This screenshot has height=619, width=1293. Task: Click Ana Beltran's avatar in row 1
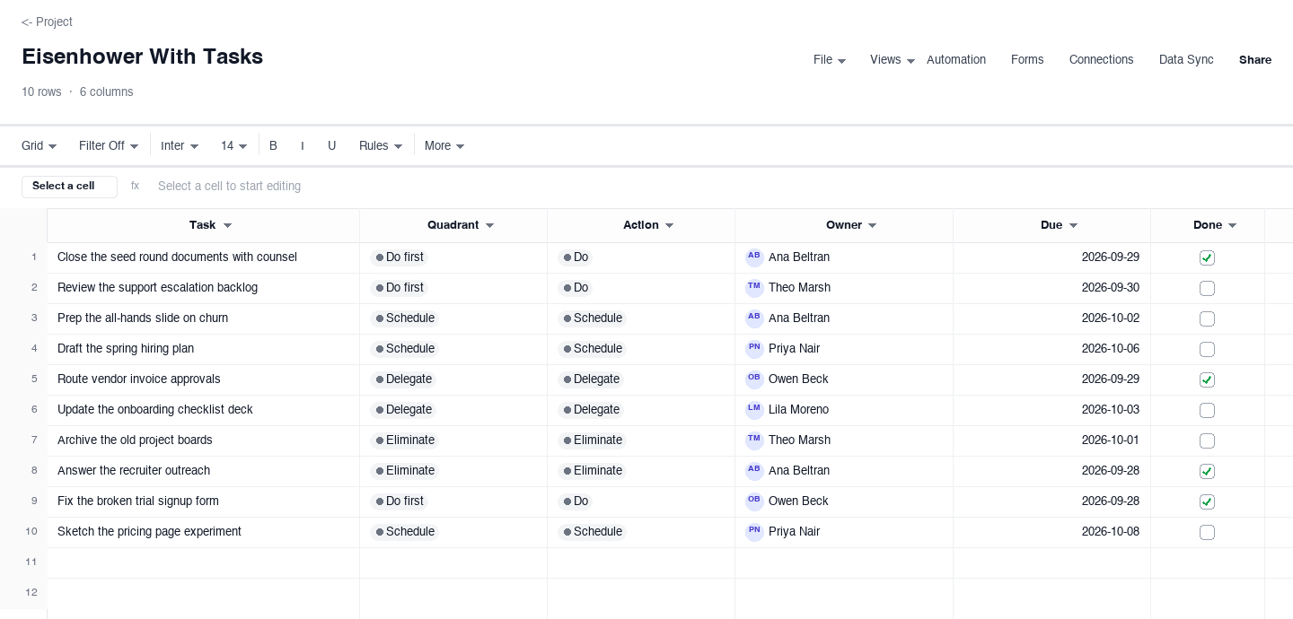coord(754,257)
